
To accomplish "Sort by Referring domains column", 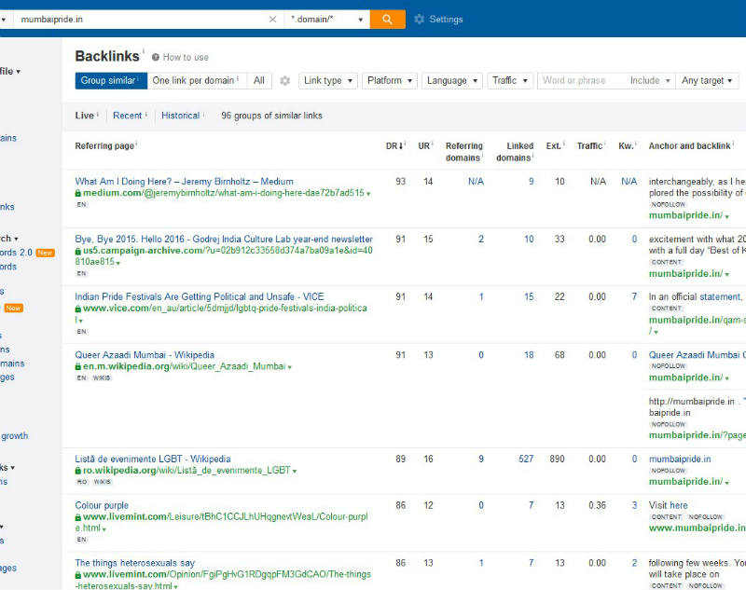I will tap(463, 152).
